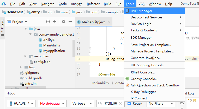Expand the test folder
The width and height of the screenshot is (199, 109).
(x=21, y=67)
